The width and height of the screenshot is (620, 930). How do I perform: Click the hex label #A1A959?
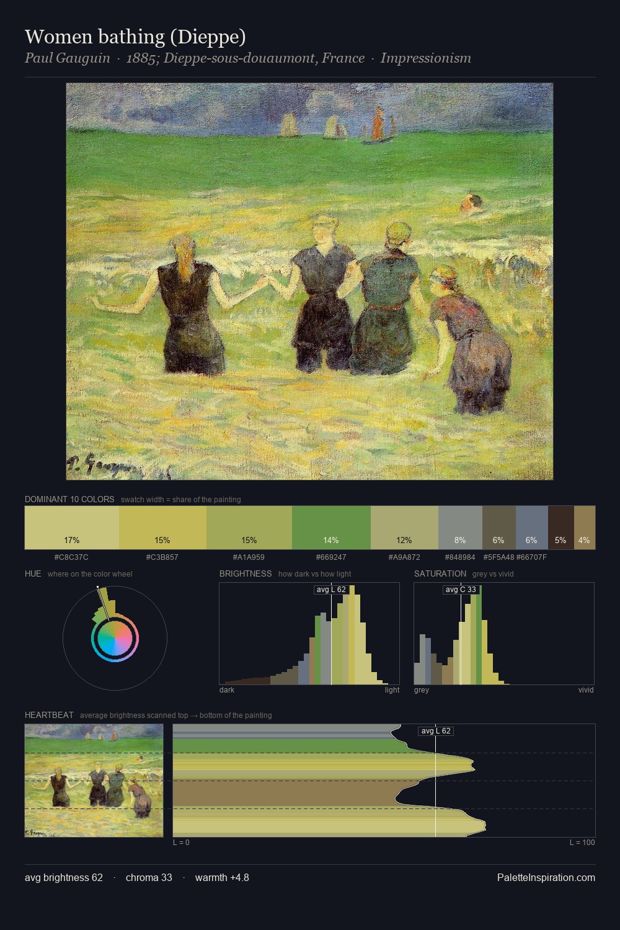click(249, 557)
